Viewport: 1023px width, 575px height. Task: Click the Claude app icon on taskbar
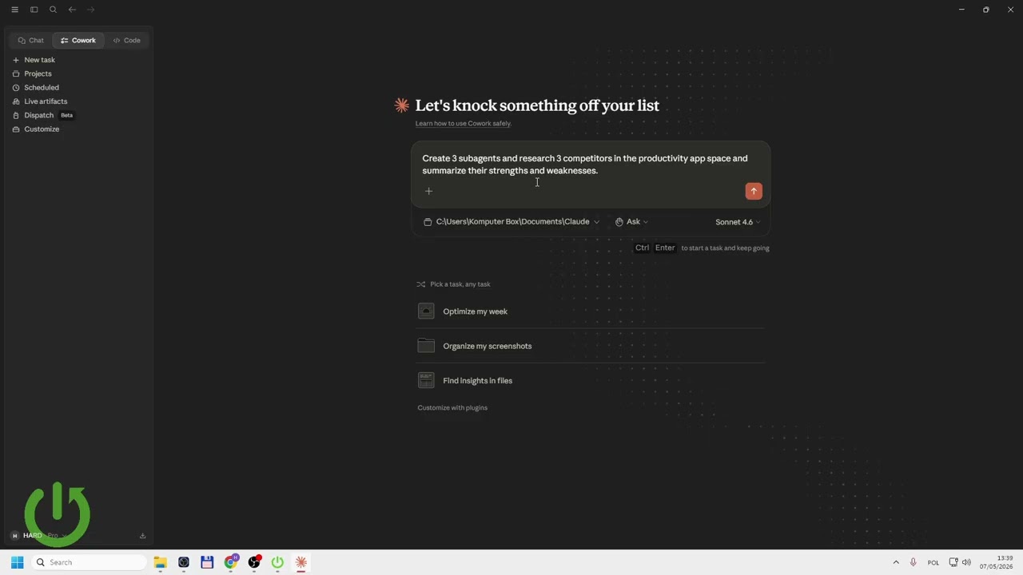(301, 562)
